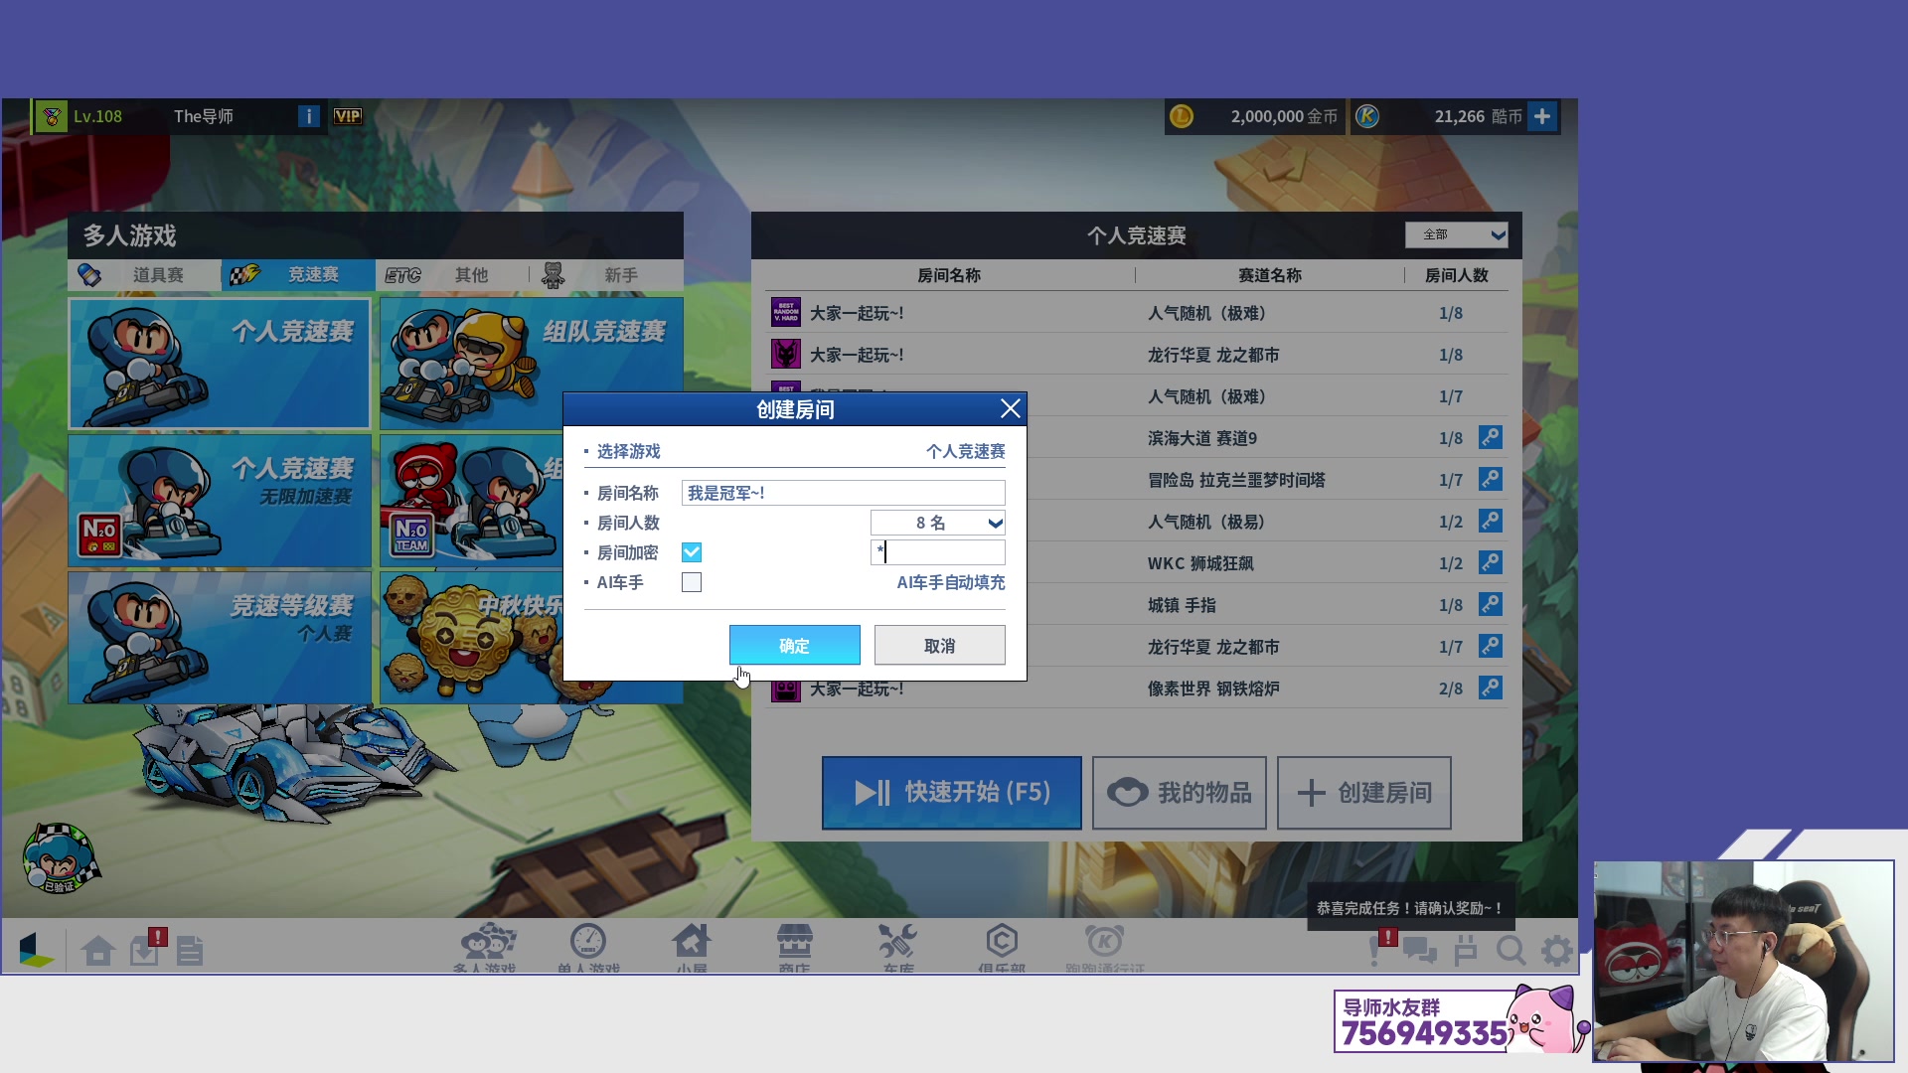Open 商店 shop icon
Image resolution: width=1908 pixels, height=1073 pixels.
794,947
